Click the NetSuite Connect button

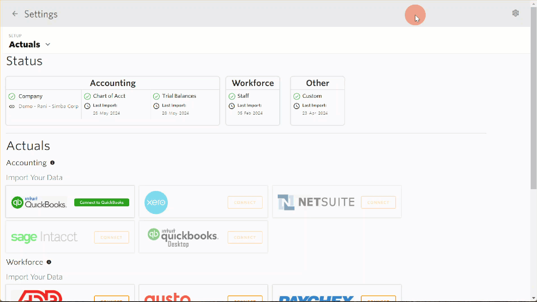[x=378, y=202]
